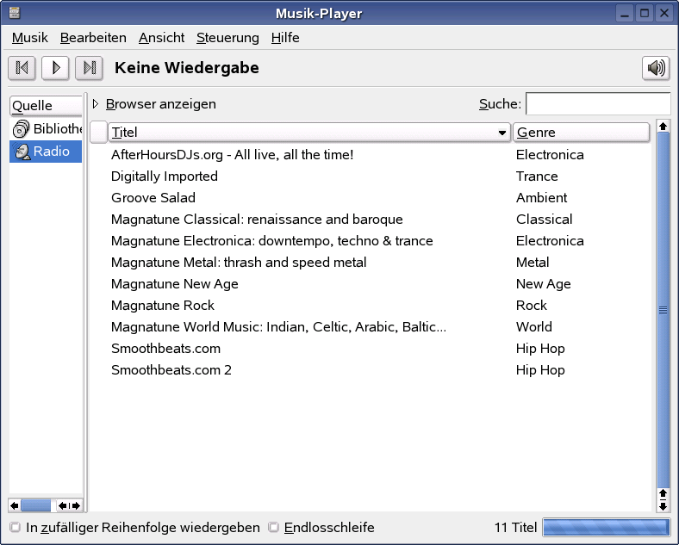Screen dimensions: 679x545
Task: Start playback with the play button
Action: click(55, 68)
